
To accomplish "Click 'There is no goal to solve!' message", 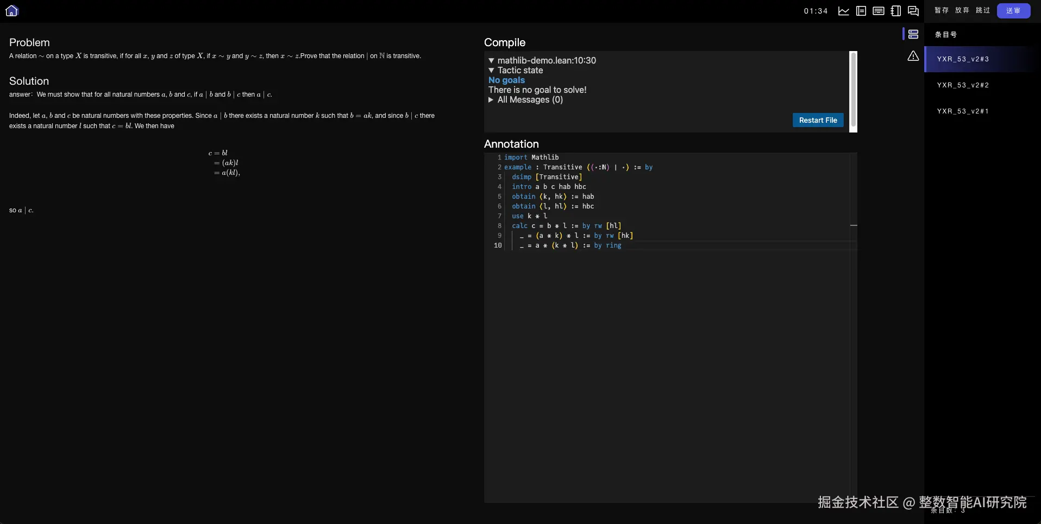I will pos(537,90).
